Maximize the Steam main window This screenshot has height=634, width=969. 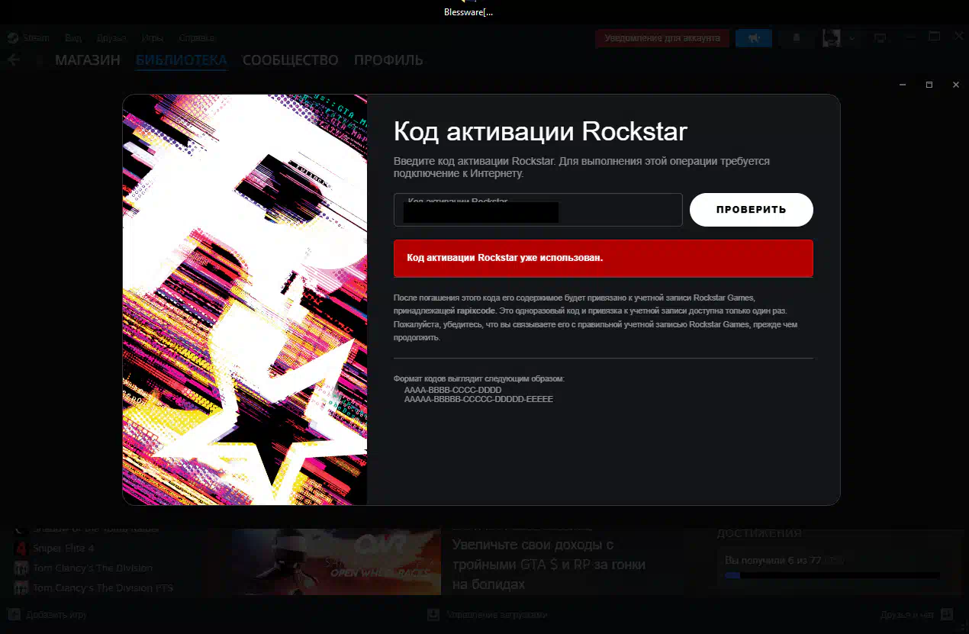pos(934,37)
